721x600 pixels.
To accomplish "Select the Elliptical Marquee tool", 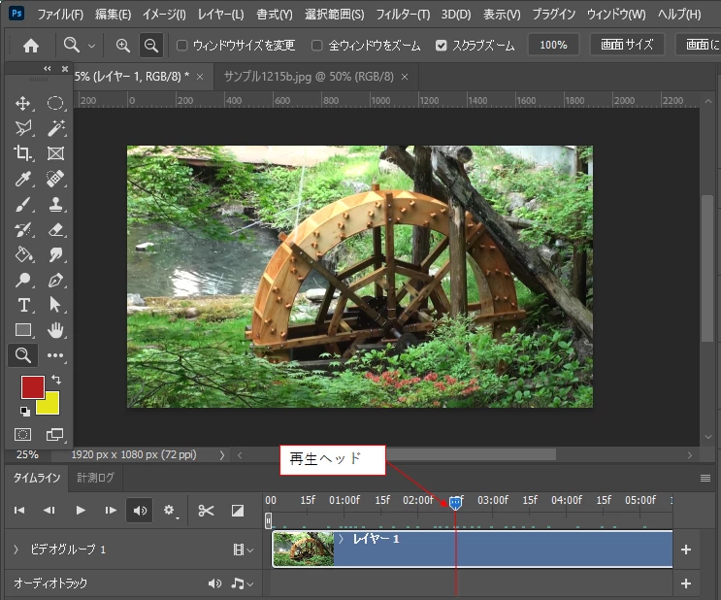I will 55,103.
